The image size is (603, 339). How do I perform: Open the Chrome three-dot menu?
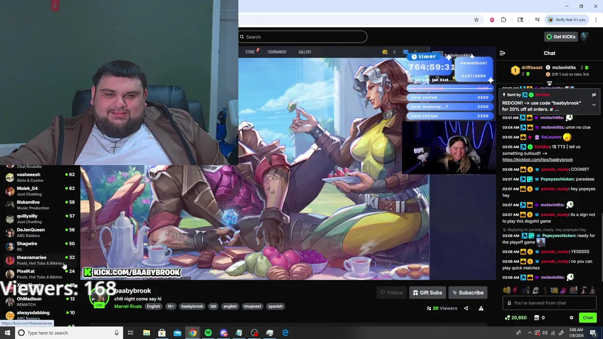coord(596,20)
